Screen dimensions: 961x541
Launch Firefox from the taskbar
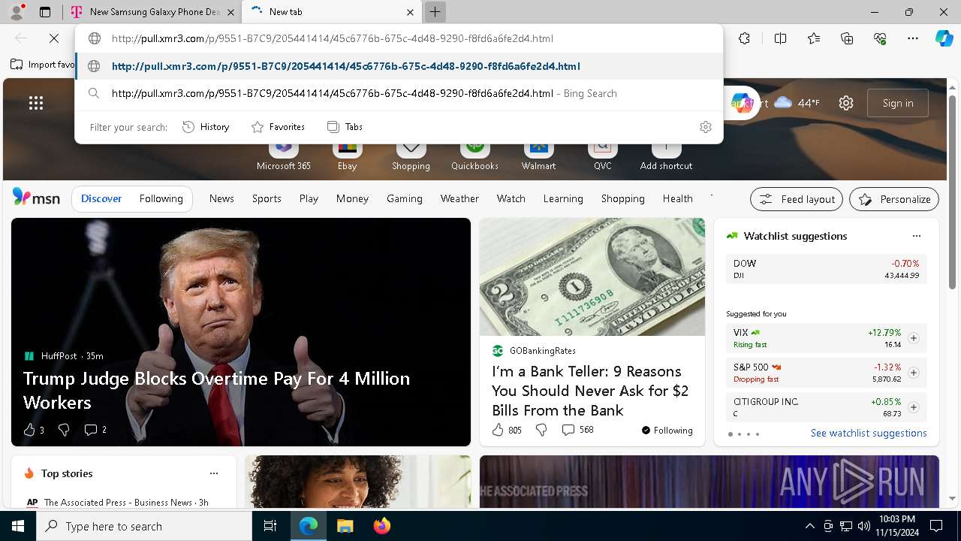point(381,526)
